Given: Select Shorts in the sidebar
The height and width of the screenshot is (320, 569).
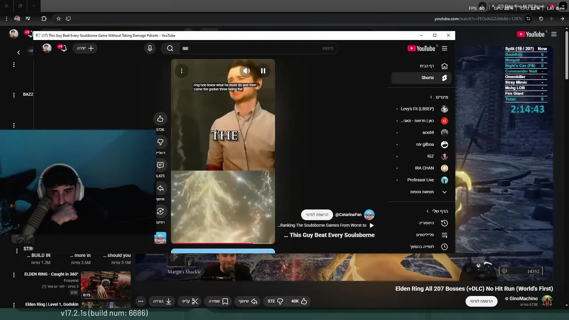Looking at the screenshot, I should tap(421, 78).
